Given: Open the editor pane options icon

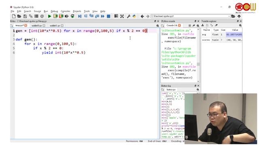Looking at the screenshot, I should [157, 26].
